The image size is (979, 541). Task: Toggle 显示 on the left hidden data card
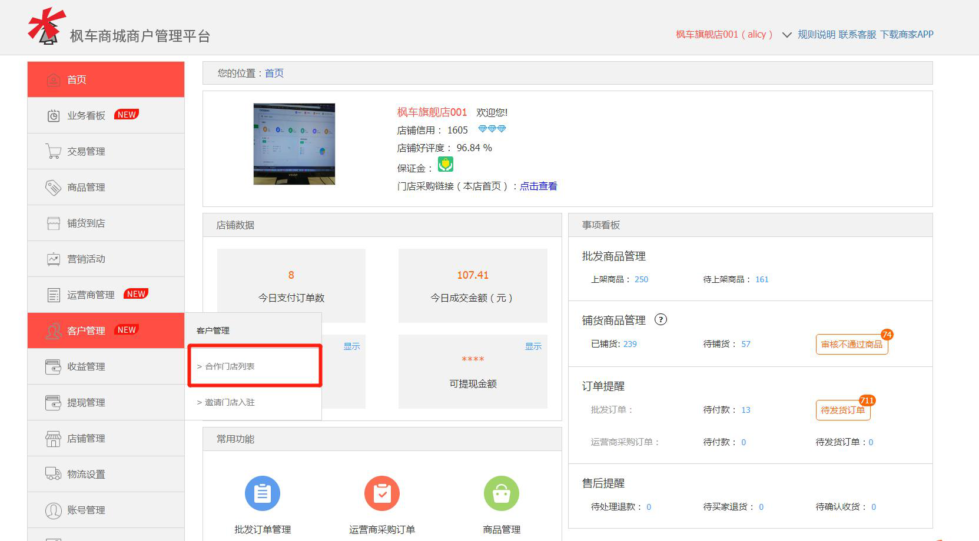351,346
